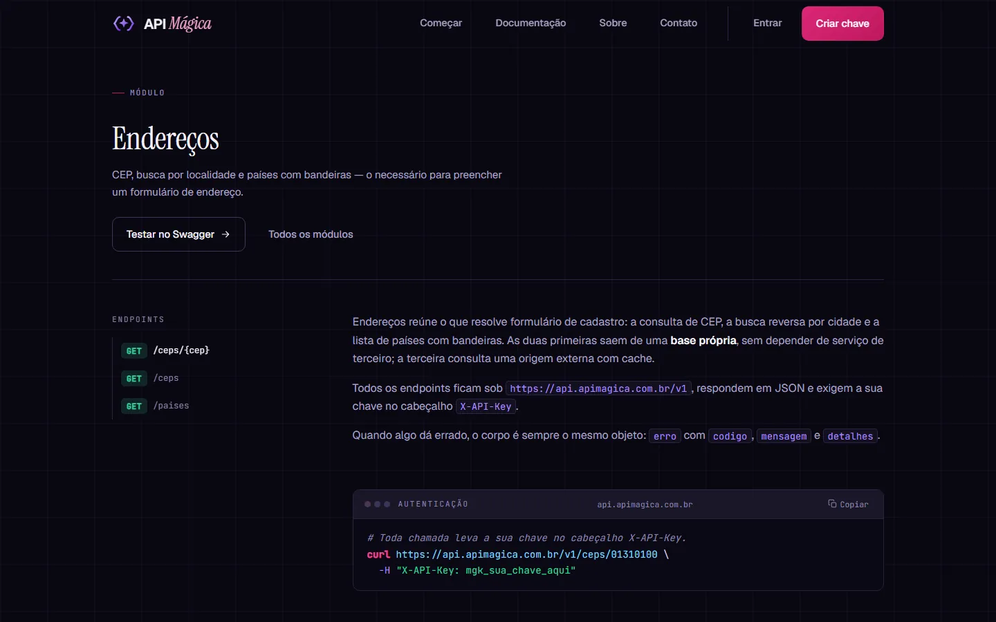Click the Criar chave button
The image size is (996, 622).
tap(842, 23)
